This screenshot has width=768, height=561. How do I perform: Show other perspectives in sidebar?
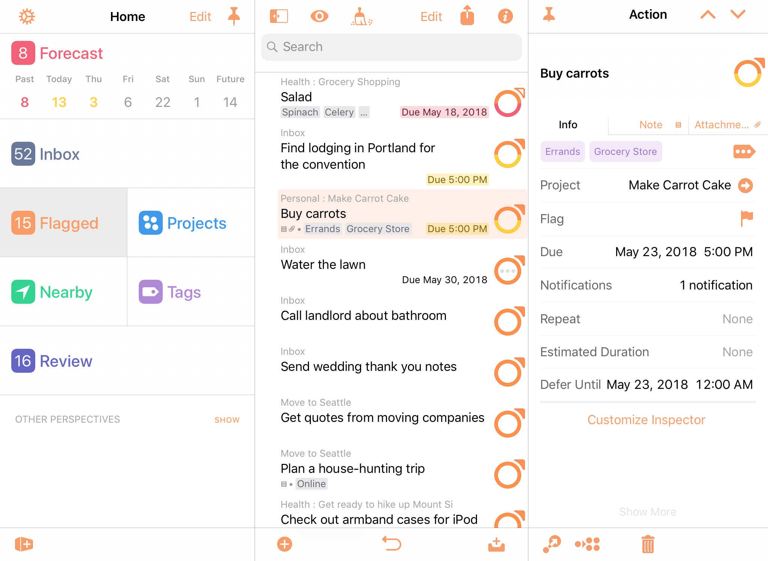pyautogui.click(x=227, y=419)
